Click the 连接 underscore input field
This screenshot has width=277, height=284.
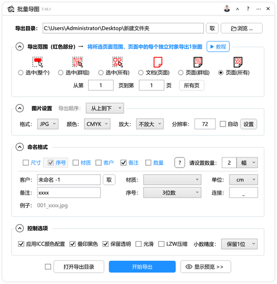244,192
